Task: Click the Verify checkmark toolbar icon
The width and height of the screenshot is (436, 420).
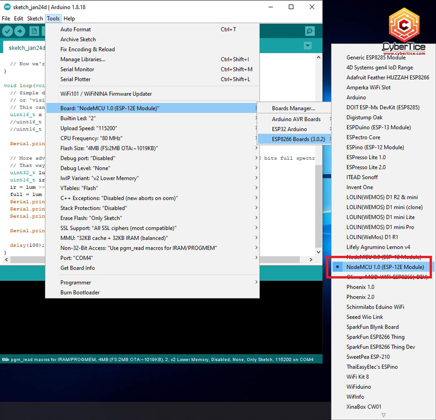Action: [x=8, y=31]
